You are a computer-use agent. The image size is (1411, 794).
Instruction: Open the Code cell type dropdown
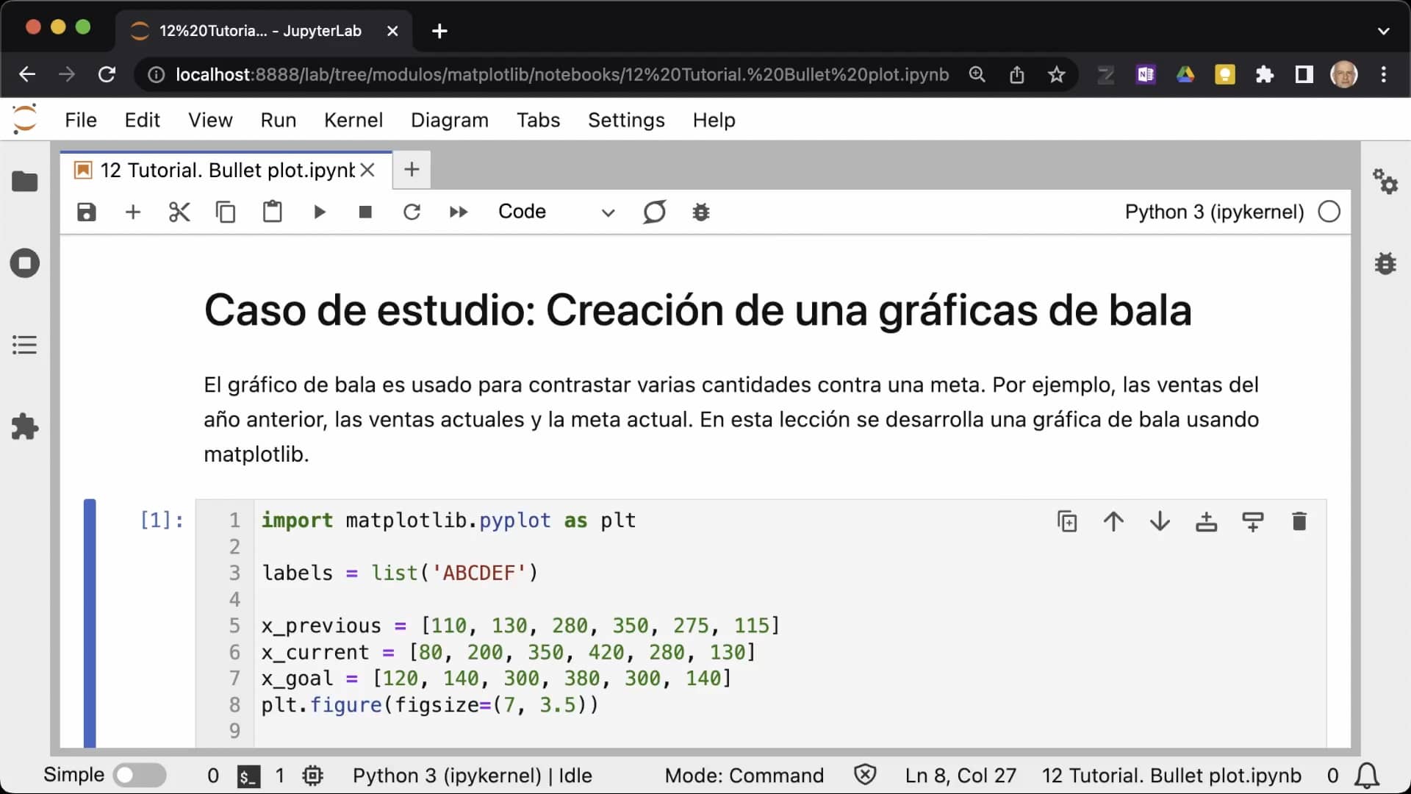point(556,212)
